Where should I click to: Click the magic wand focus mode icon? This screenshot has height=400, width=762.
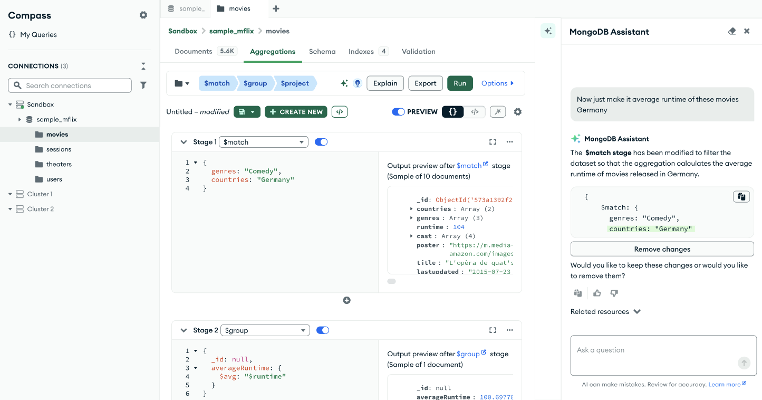click(x=498, y=112)
